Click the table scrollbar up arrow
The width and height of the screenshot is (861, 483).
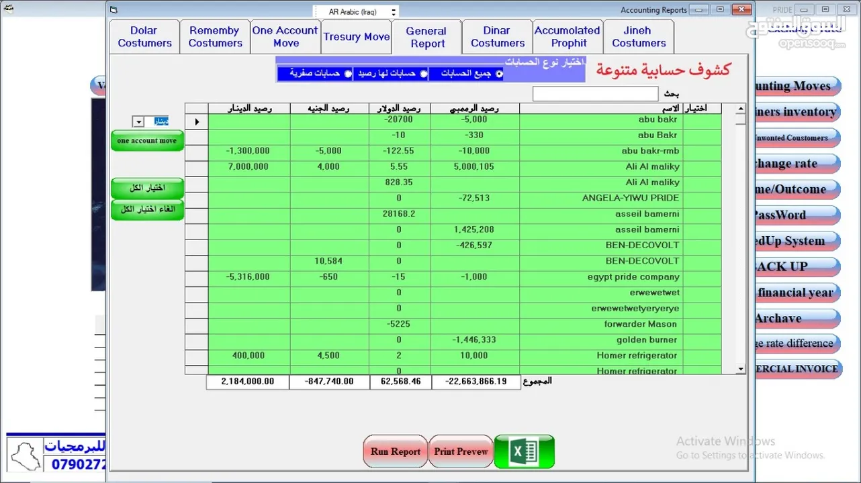pos(740,109)
